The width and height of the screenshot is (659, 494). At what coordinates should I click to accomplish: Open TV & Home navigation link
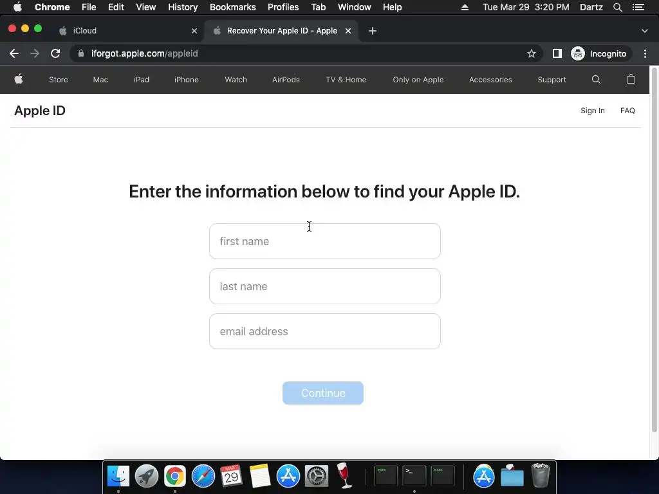coord(346,79)
